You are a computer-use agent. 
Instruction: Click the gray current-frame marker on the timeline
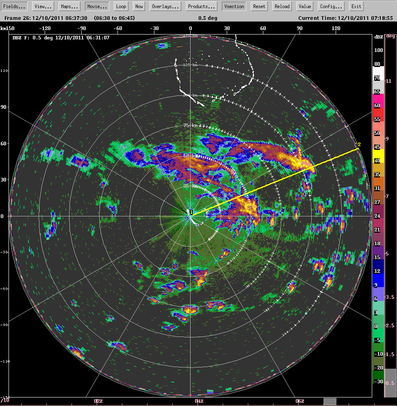(330, 402)
